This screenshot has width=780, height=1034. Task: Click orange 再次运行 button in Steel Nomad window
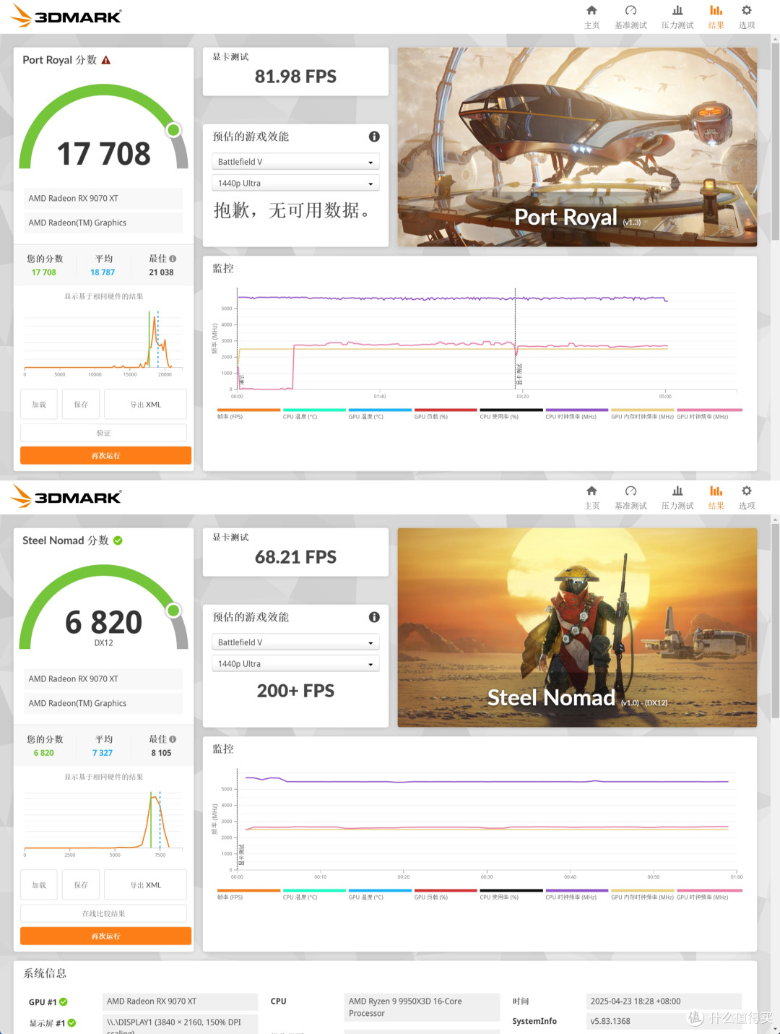105,936
